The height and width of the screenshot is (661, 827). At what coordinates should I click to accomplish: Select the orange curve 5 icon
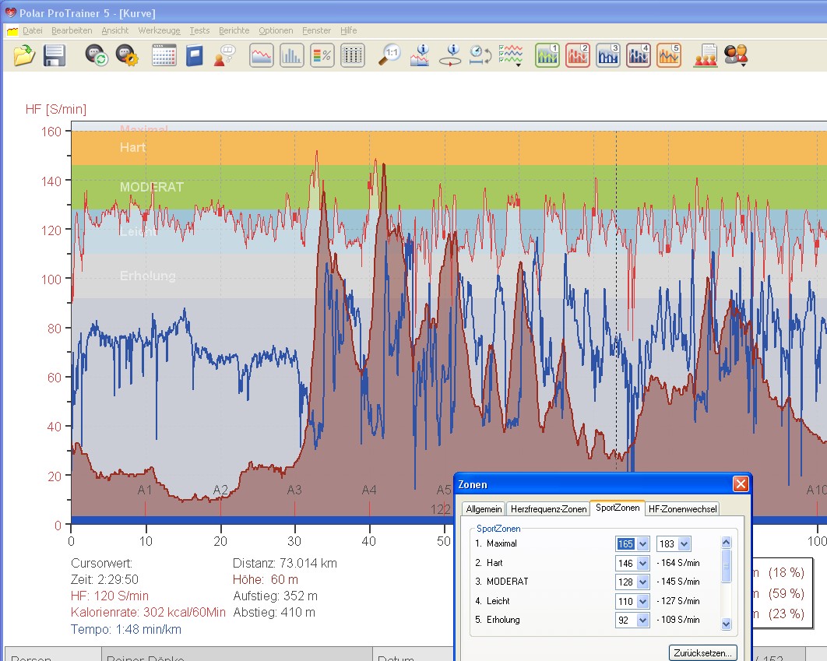pyautogui.click(x=669, y=55)
